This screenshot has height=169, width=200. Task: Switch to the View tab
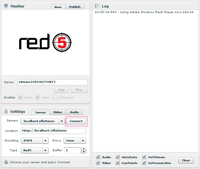[x=58, y=7]
